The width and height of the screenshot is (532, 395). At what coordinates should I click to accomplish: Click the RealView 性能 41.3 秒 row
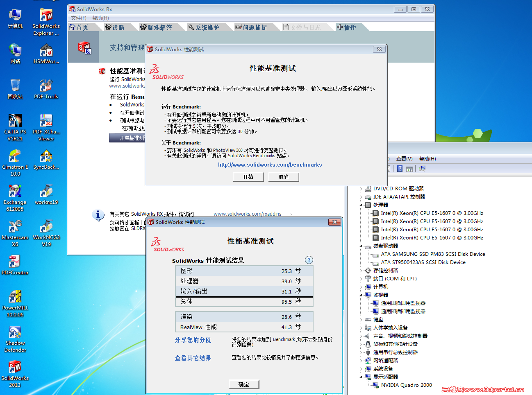pyautogui.click(x=244, y=327)
